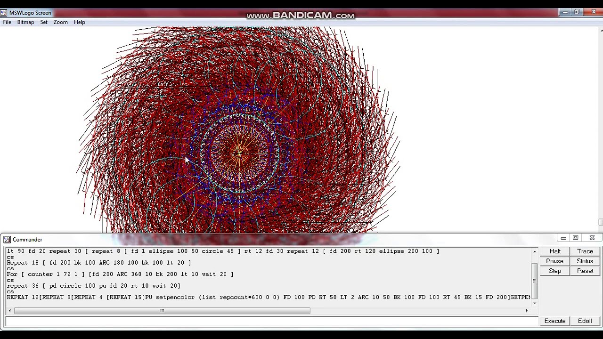The image size is (603, 339).
Task: Open the File menu
Action: pos(7,22)
